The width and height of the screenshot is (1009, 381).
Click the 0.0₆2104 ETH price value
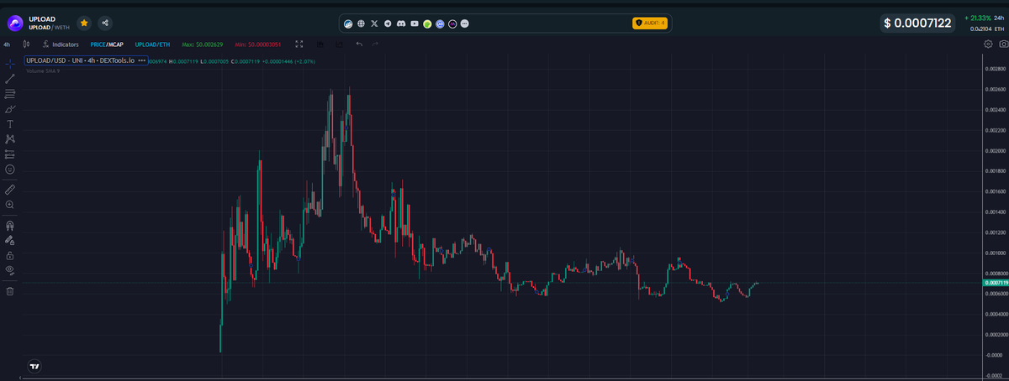(x=987, y=29)
